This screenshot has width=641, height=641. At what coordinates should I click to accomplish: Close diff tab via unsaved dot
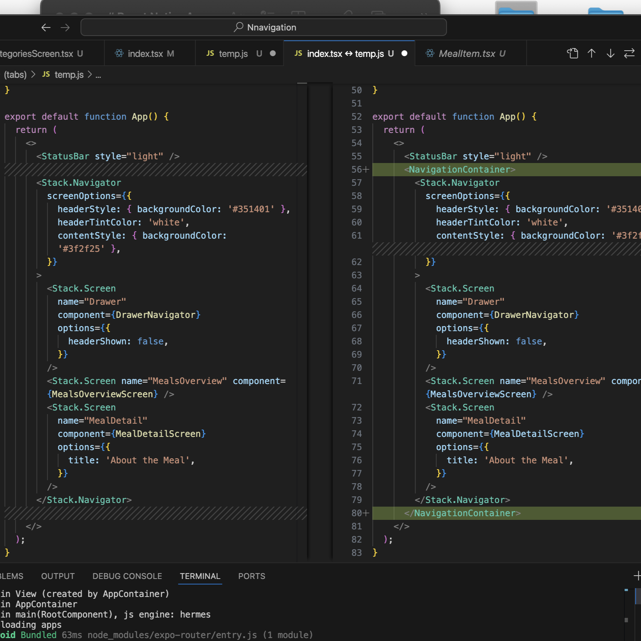[x=404, y=54]
